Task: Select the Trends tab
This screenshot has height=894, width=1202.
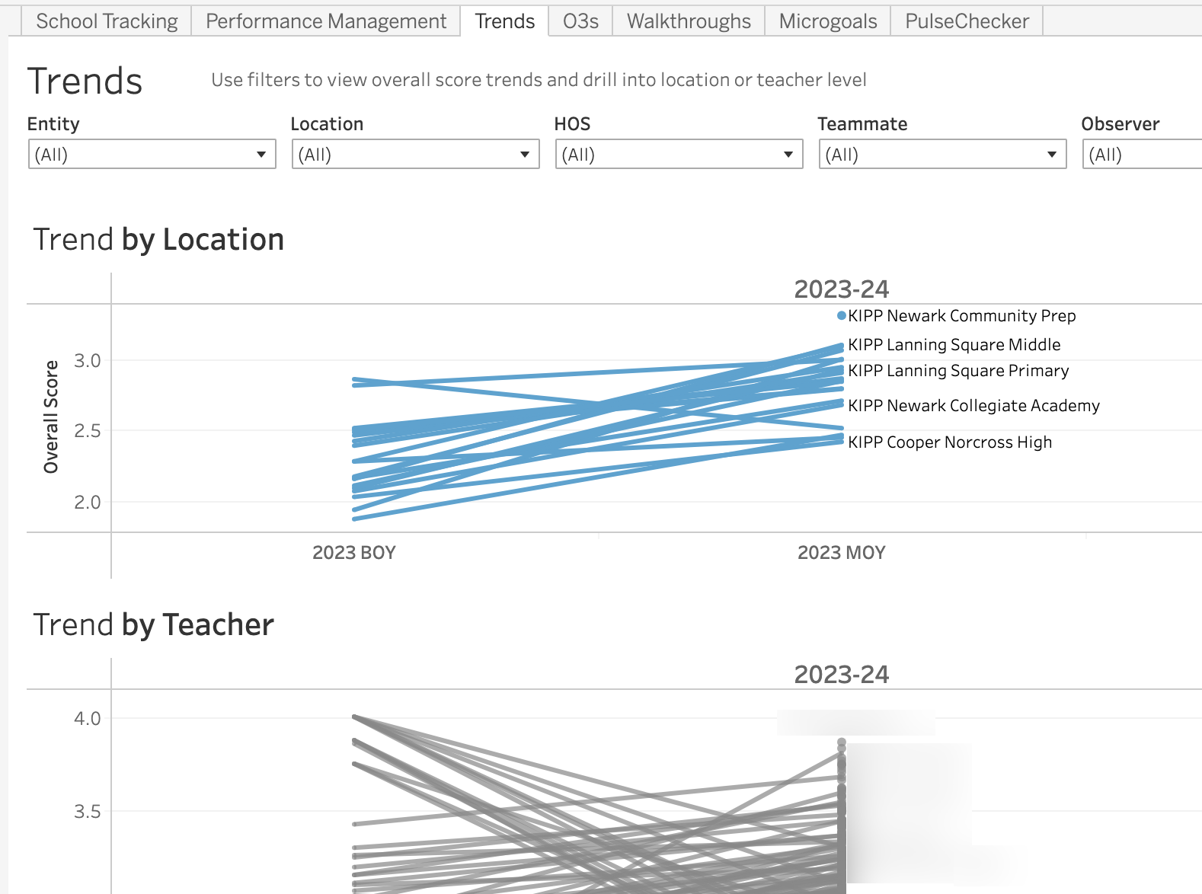Action: [504, 21]
